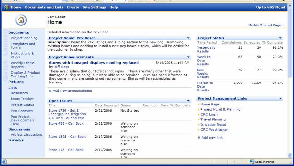Screen dimensions: 294x166
Task: Open Documents and Lists in top navigation
Action: click(x=44, y=7)
